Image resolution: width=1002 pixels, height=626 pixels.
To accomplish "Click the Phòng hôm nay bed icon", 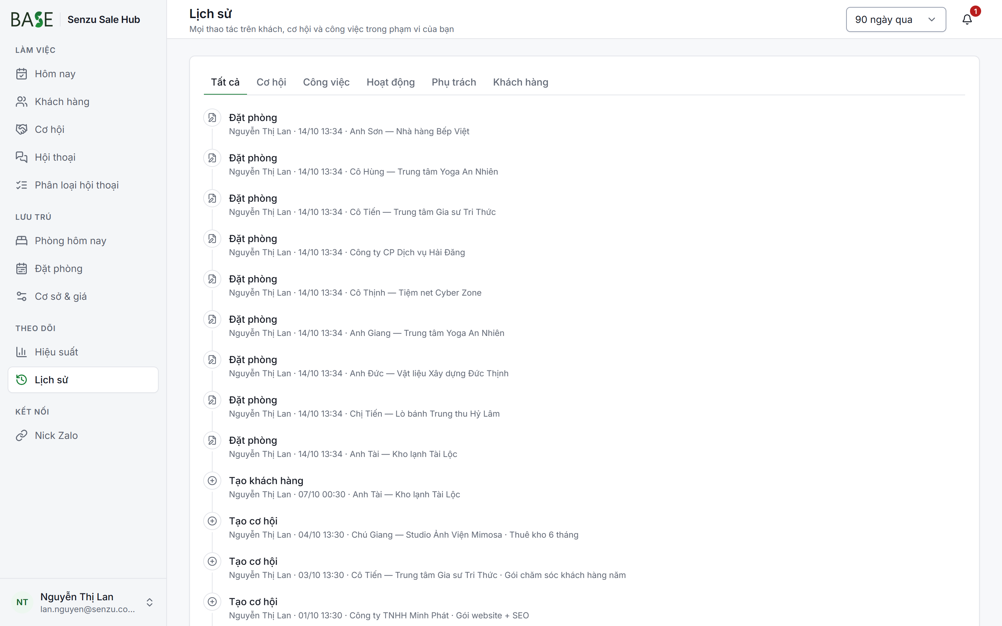I will pyautogui.click(x=22, y=241).
